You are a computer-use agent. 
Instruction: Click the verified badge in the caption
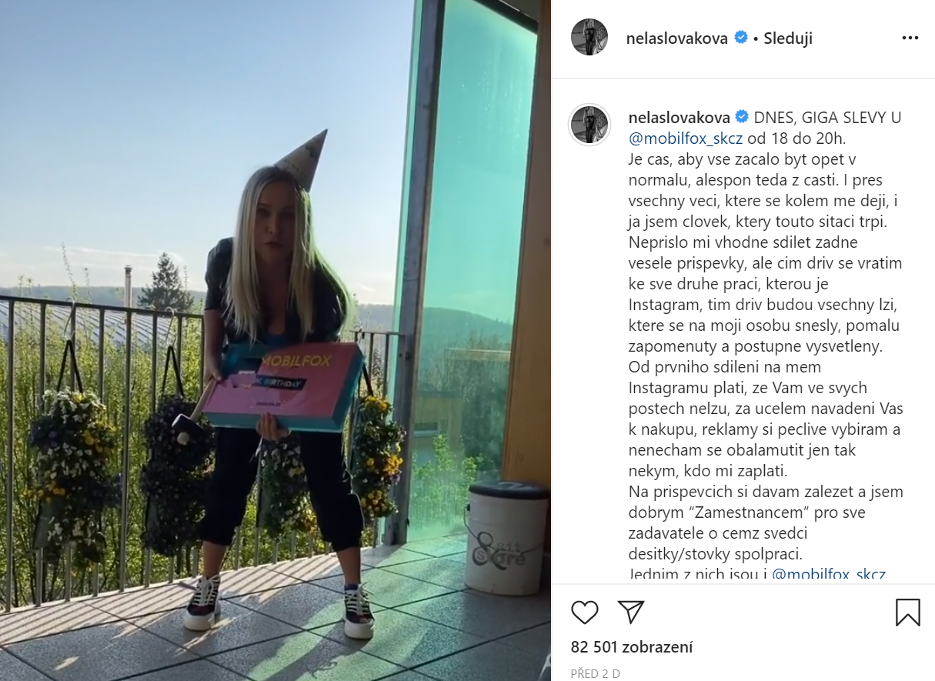point(742,117)
